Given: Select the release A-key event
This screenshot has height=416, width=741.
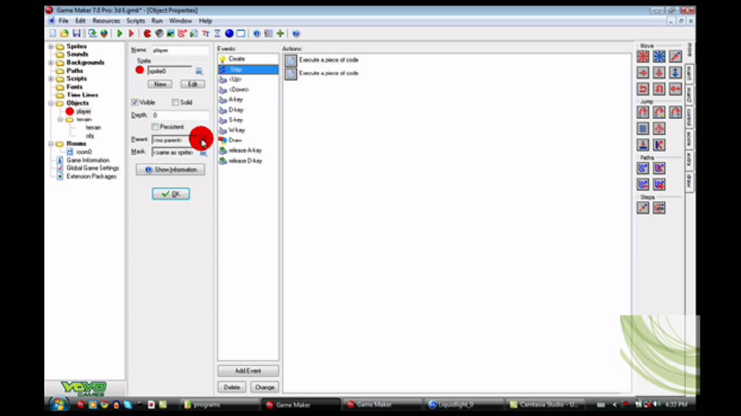Looking at the screenshot, I should pyautogui.click(x=248, y=151).
